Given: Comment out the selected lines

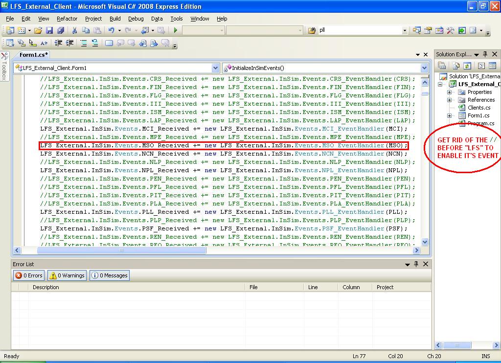Looking at the screenshot, I should click(83, 43).
